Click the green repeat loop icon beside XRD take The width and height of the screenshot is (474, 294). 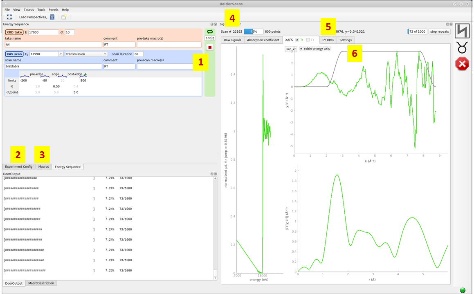click(x=209, y=31)
